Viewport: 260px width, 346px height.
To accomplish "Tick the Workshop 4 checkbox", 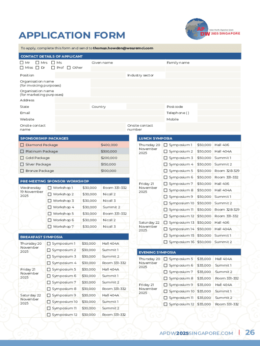I will [x=50, y=207].
